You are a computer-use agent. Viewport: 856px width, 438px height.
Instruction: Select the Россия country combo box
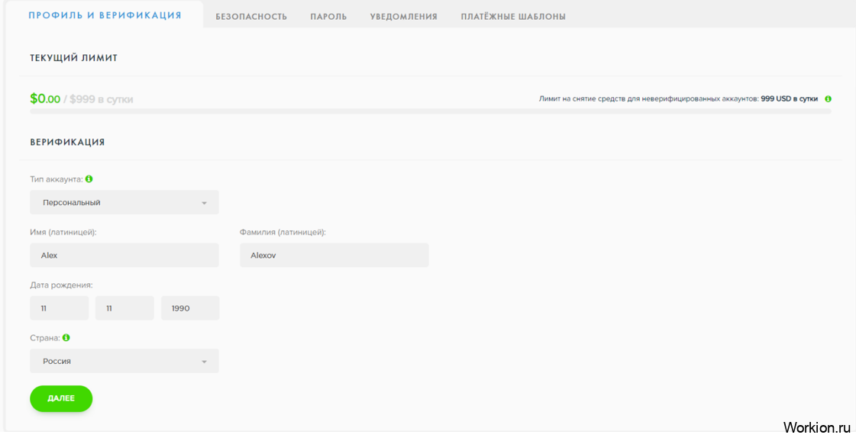click(x=124, y=361)
